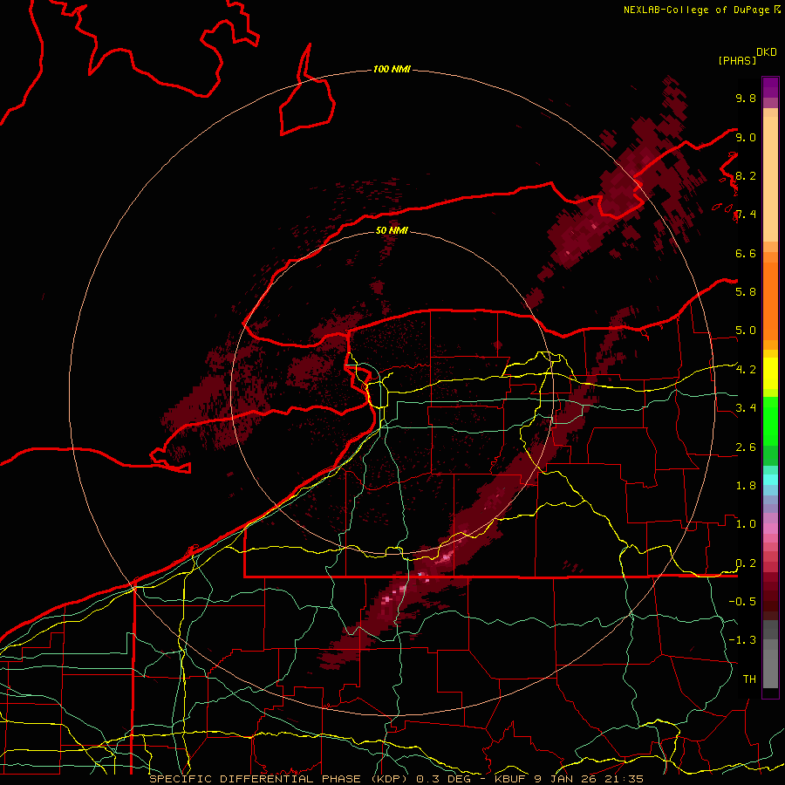Click the TH label at the legend bottom
This screenshot has height=785, width=785.
749,679
